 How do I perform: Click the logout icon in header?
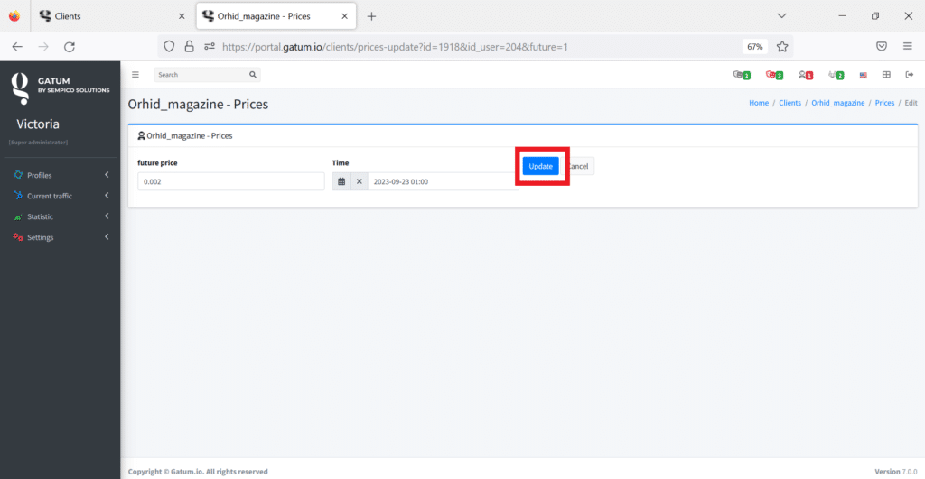click(910, 75)
